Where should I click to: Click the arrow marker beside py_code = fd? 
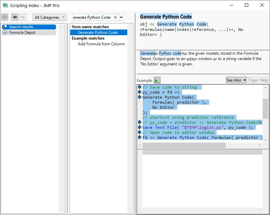coord(140,92)
